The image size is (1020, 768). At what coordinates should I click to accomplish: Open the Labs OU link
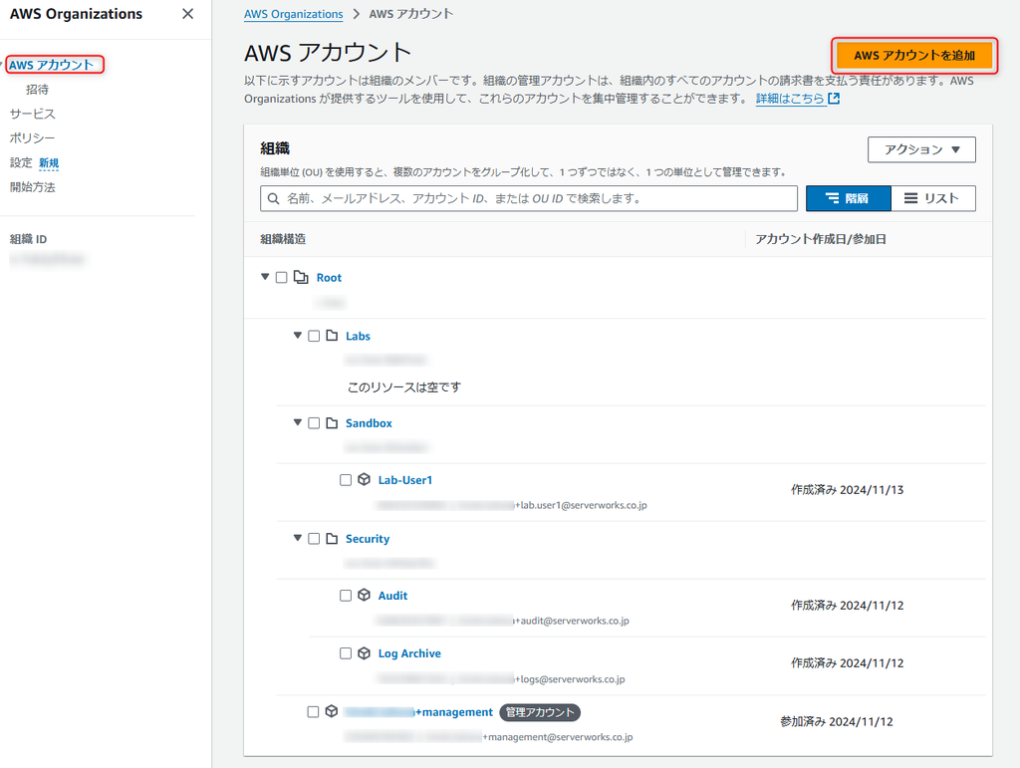click(x=358, y=337)
